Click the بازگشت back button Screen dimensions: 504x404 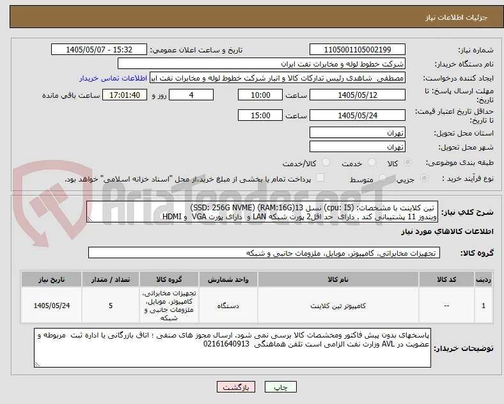point(236,387)
